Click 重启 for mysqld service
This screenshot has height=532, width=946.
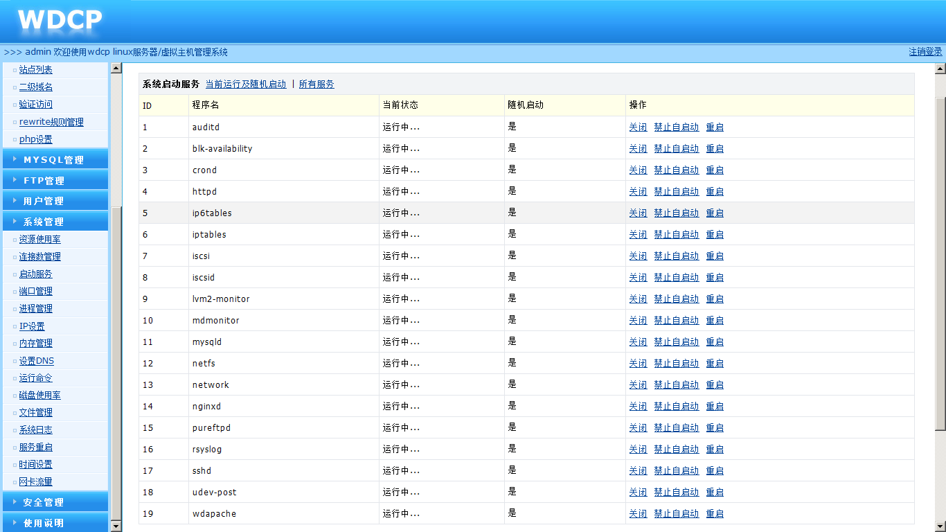pos(715,342)
